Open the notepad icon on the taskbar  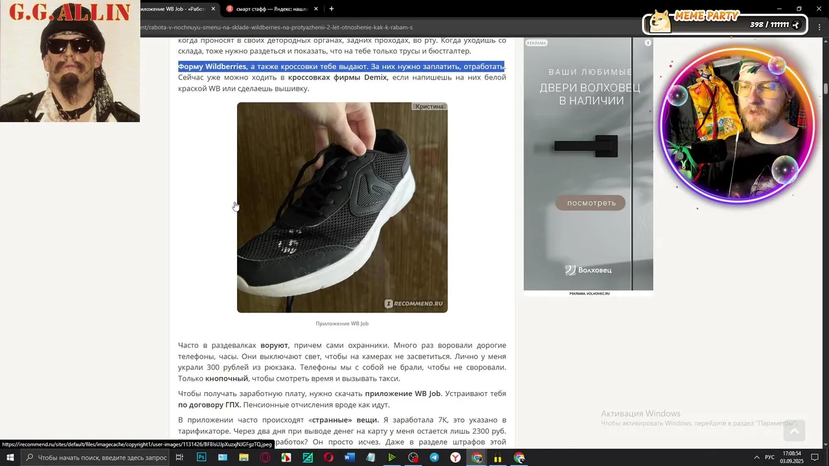[370, 458]
